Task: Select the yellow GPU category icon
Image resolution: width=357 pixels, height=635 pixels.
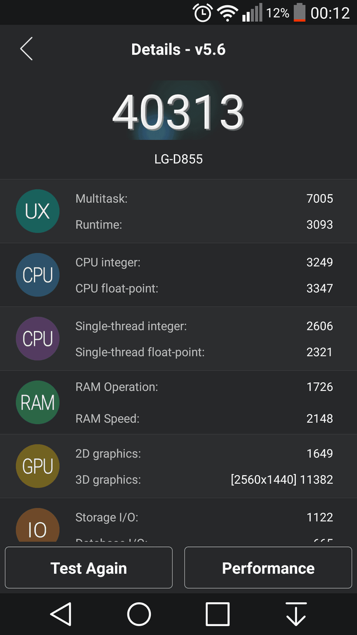Action: pyautogui.click(x=38, y=466)
